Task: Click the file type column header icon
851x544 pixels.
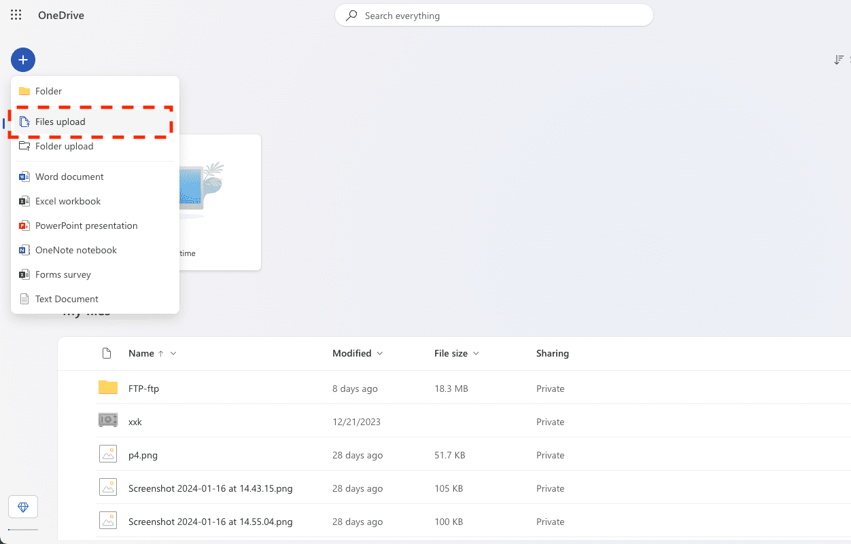Action: (x=106, y=353)
